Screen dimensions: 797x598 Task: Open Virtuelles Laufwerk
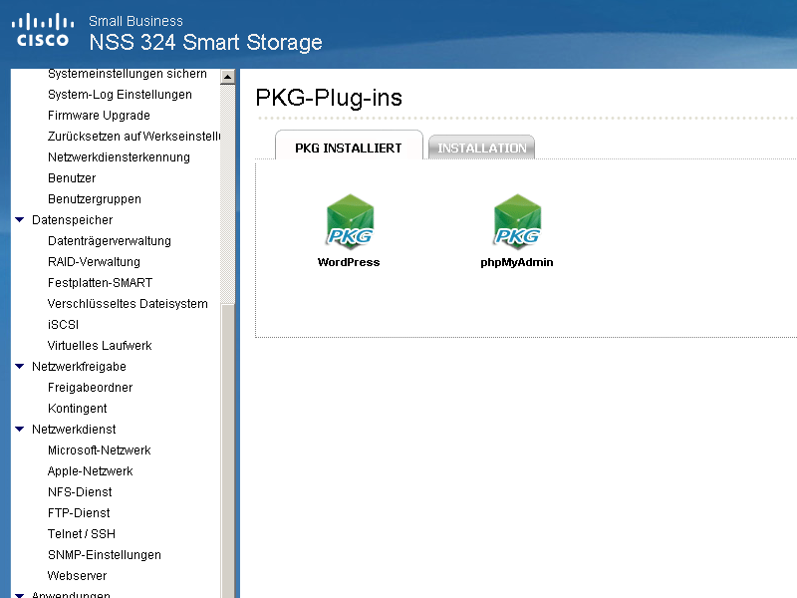pos(100,346)
